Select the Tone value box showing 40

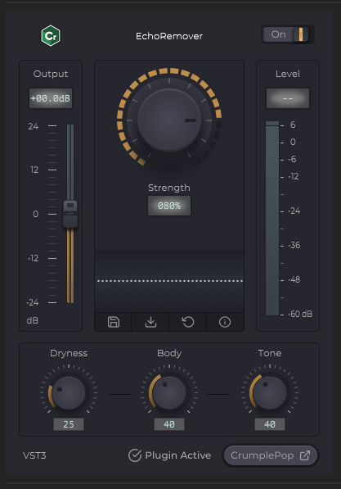point(270,424)
